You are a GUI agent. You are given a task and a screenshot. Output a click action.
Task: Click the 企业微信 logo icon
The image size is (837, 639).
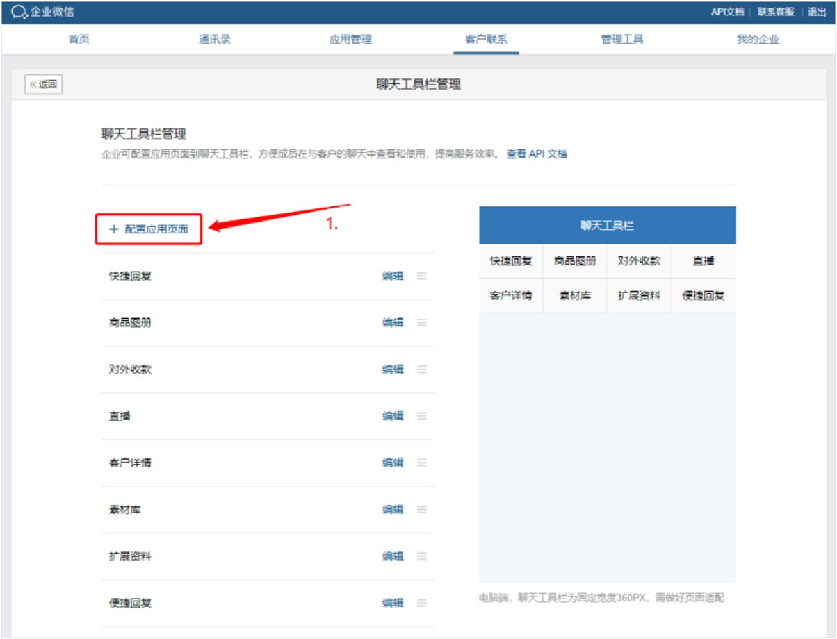point(20,12)
